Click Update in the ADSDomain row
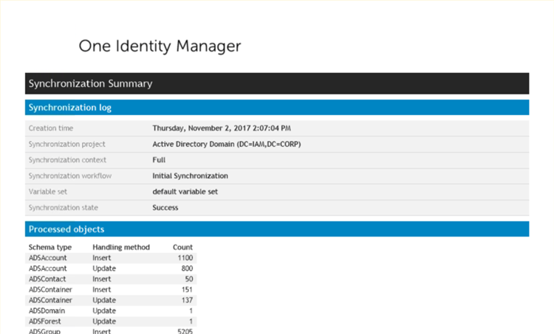This screenshot has width=554, height=334. tap(104, 310)
